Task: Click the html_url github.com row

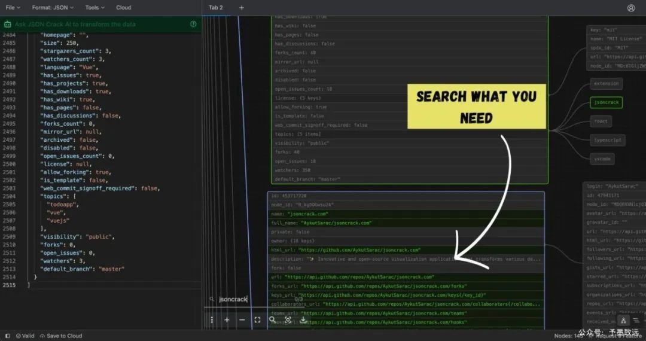Action: 406,250
